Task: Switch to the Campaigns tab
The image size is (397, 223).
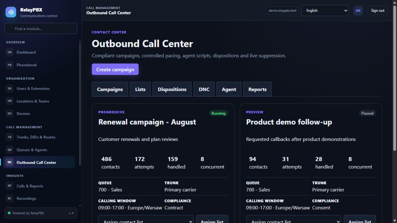Action: (x=110, y=89)
